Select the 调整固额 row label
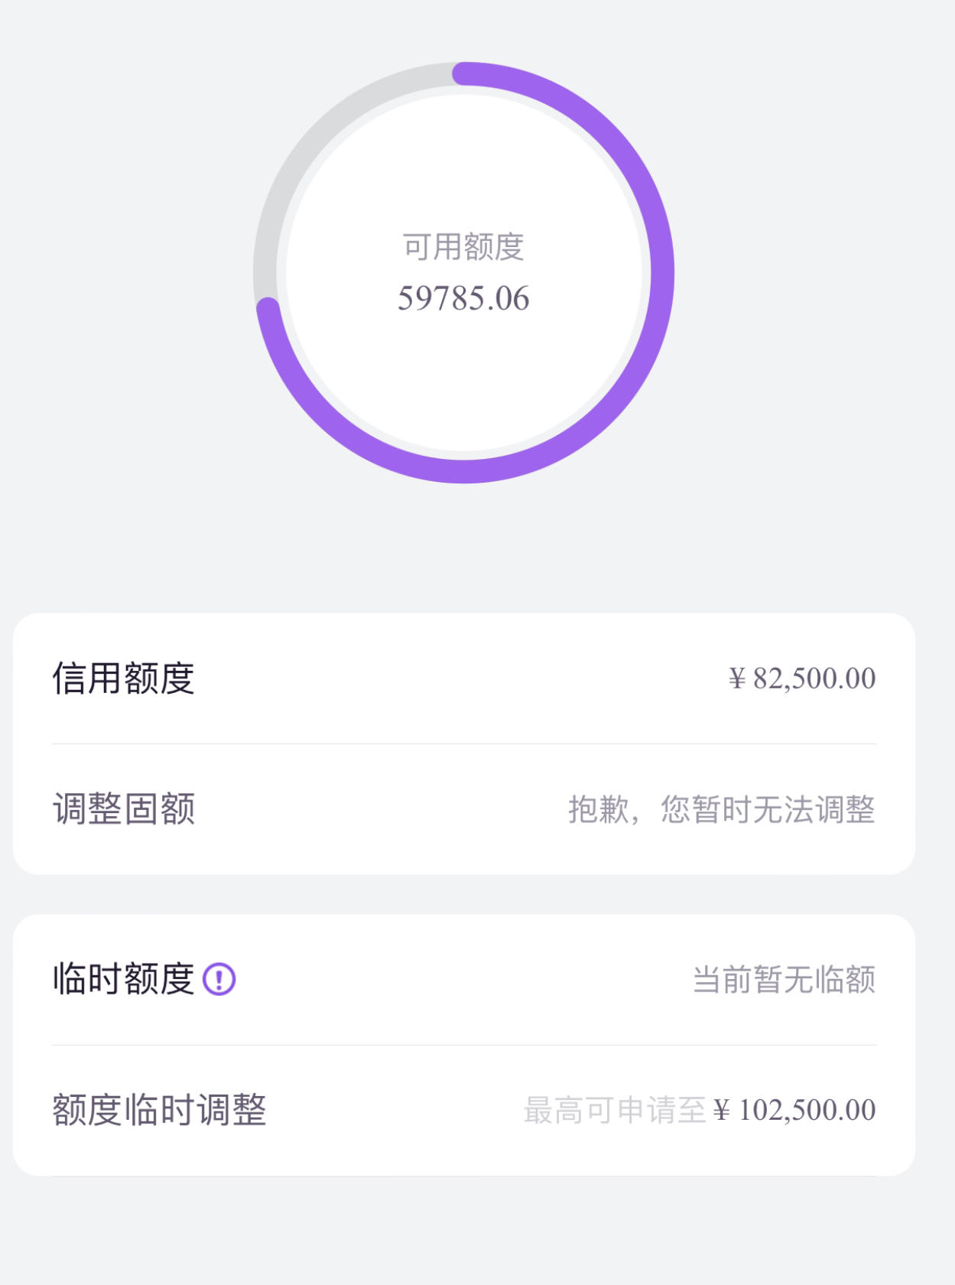 [x=124, y=809]
